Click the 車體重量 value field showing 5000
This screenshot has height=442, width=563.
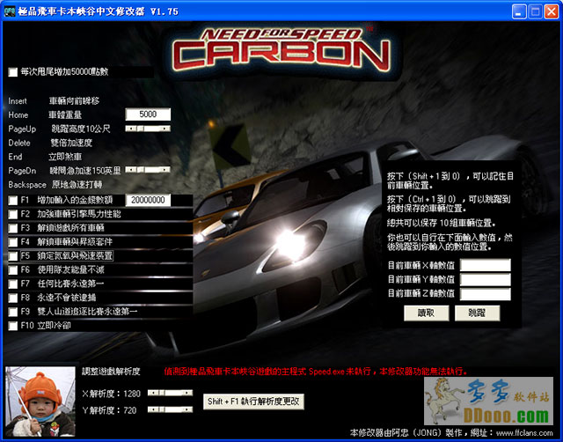click(148, 114)
